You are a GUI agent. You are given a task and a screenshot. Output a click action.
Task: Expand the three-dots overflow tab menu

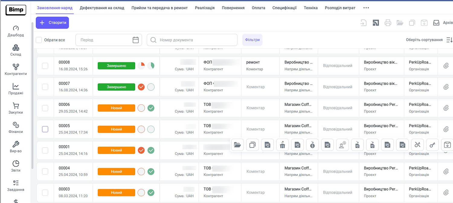point(366,8)
